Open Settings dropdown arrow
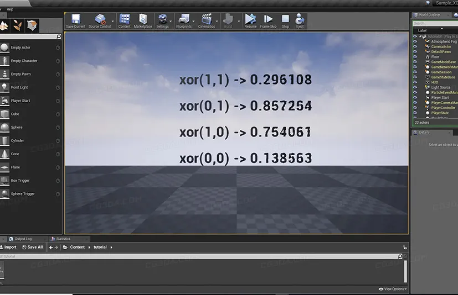 (171, 22)
